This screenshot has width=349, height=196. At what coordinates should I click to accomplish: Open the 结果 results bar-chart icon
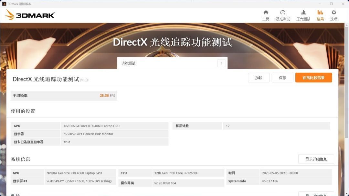click(x=320, y=13)
